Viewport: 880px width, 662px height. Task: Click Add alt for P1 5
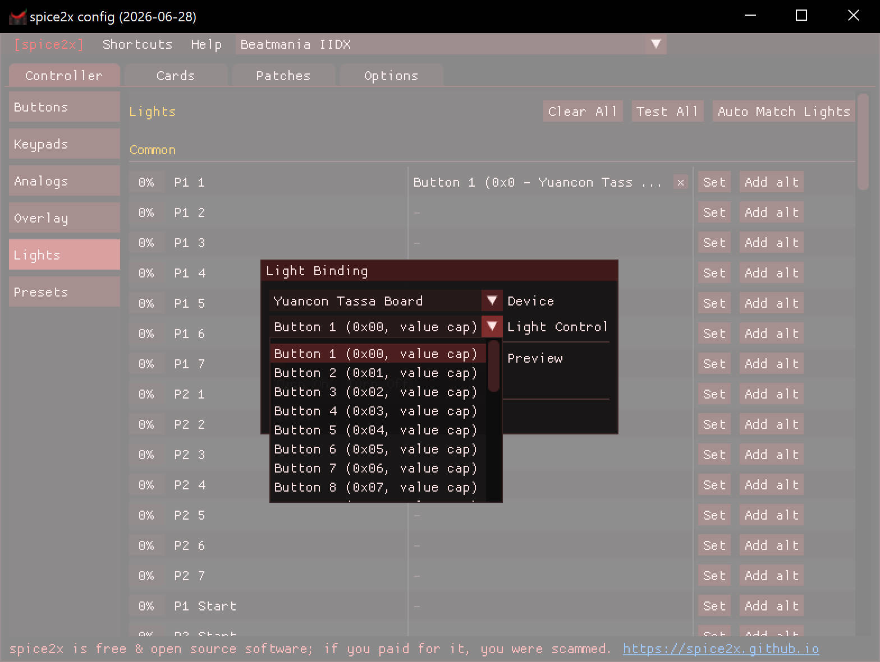[x=772, y=303]
